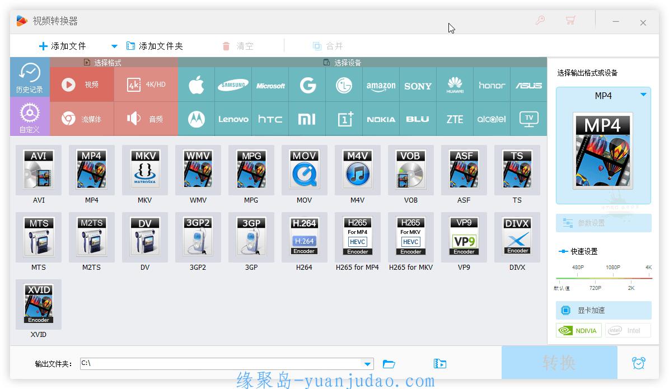Open the Alcatel device presets
Image resolution: width=669 pixels, height=389 pixels.
492,119
